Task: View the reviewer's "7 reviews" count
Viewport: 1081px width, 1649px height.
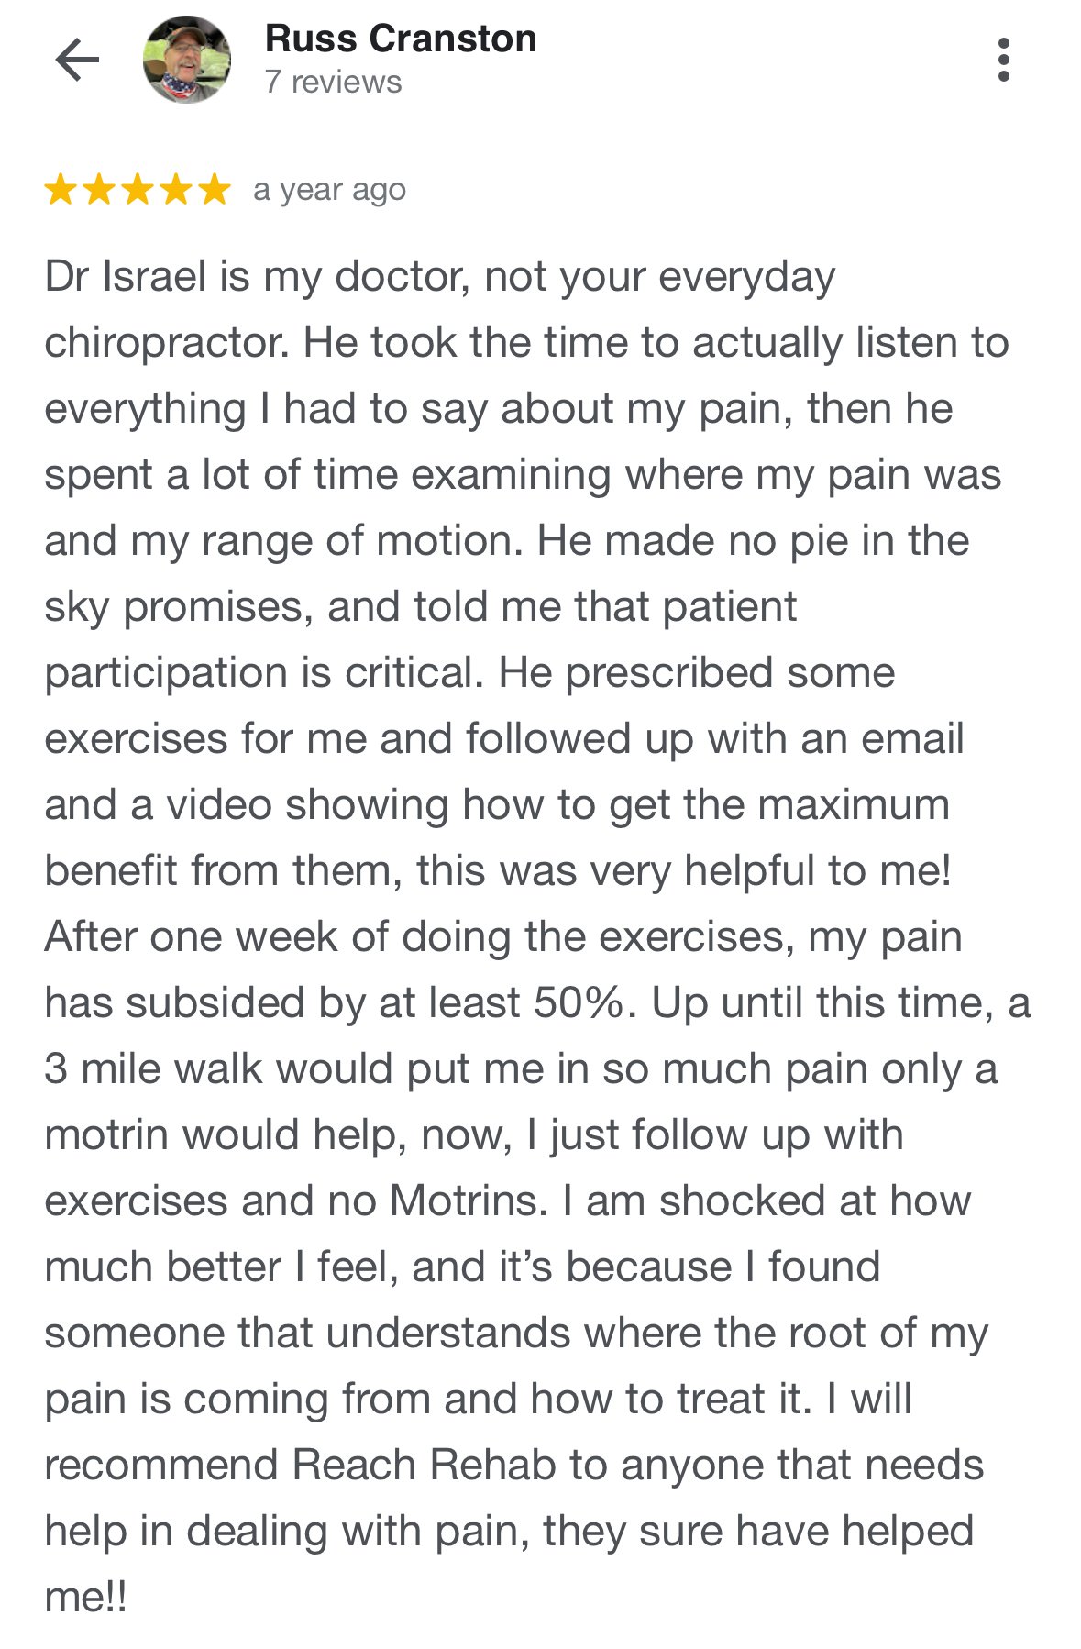Action: click(x=333, y=83)
